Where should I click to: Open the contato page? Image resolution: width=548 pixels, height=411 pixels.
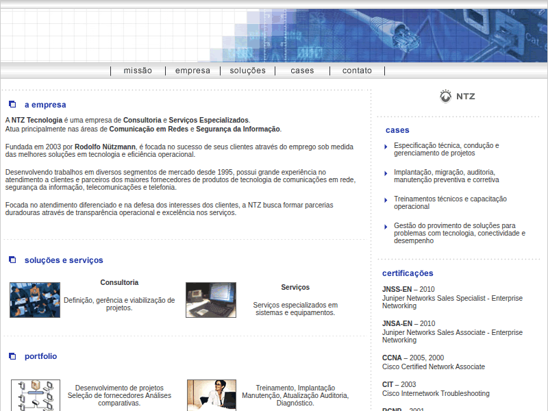[357, 71]
